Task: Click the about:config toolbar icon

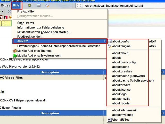Action: point(38,5)
